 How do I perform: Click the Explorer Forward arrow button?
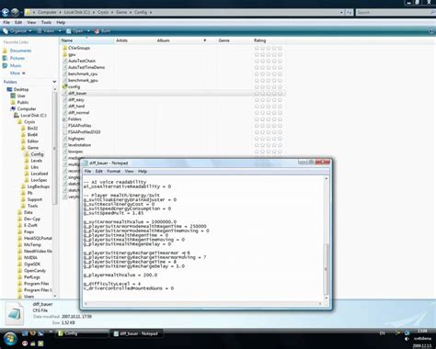pos(15,12)
